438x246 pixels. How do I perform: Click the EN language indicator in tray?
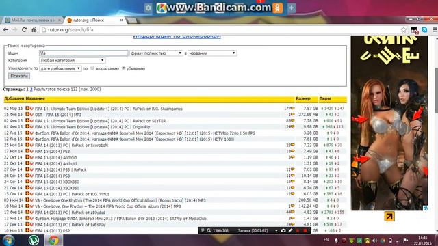point(326,240)
